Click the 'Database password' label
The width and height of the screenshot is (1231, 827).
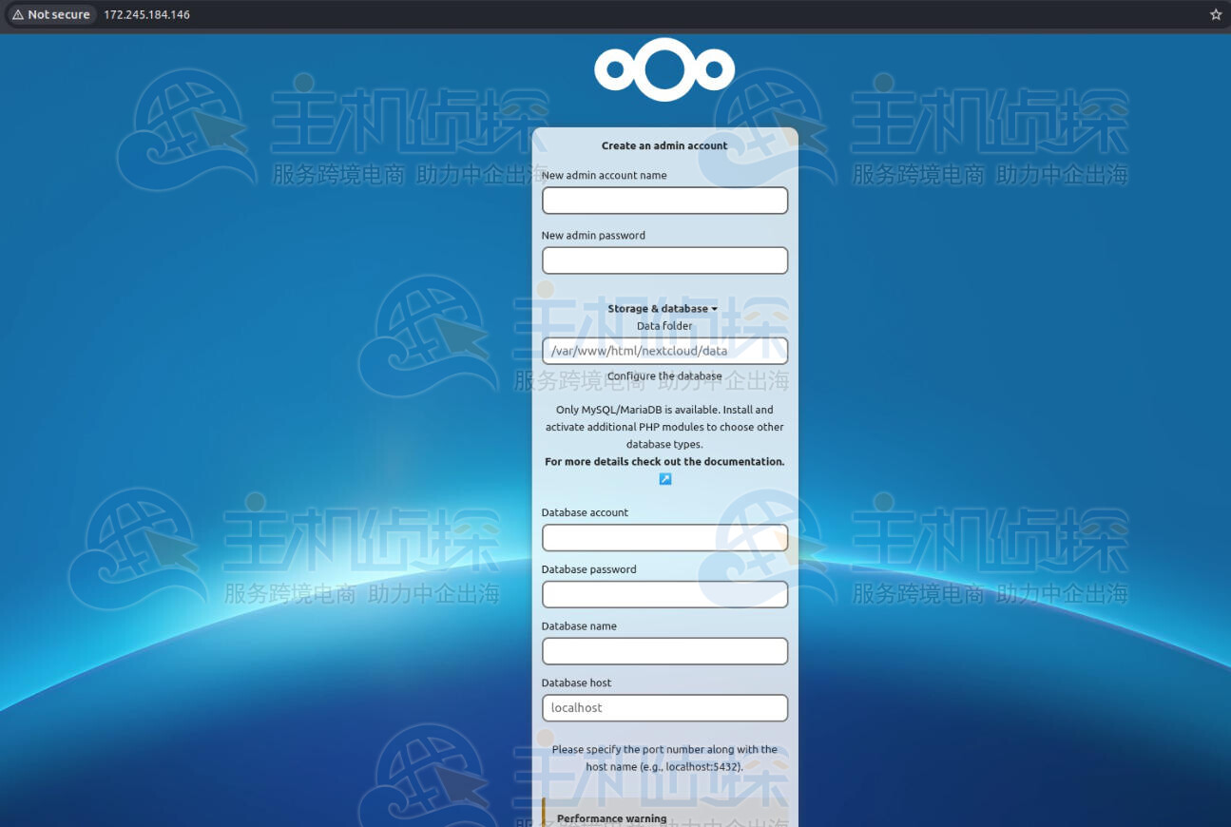click(x=588, y=569)
